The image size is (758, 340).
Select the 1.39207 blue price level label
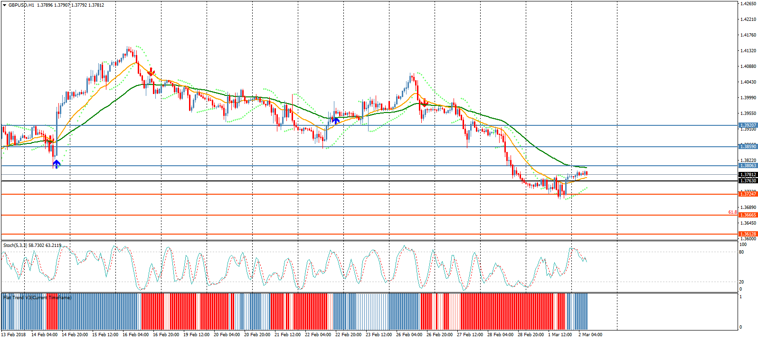tap(748, 125)
